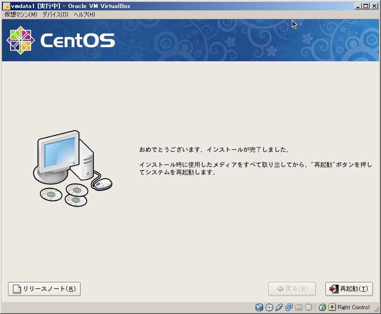381x314 pixels.
Task: Minimize the VirtualBox window
Action: point(357,6)
